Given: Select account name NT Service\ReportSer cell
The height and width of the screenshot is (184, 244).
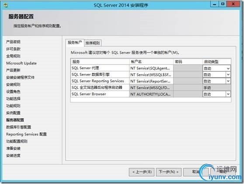Looking at the screenshot, I should [151, 81].
